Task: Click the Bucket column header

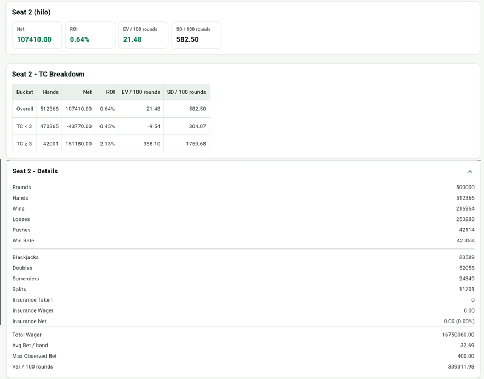Action: coord(25,92)
